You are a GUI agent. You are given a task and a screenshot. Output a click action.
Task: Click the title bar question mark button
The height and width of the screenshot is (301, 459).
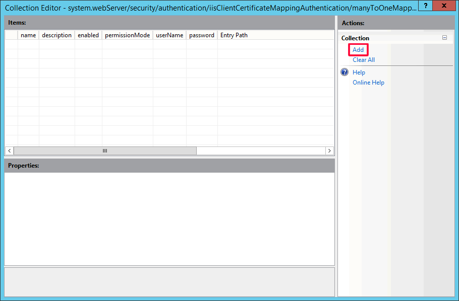[x=426, y=6]
